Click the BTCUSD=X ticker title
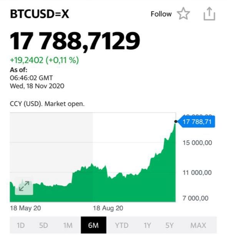Viewport: 227px width, 242px height. pyautogui.click(x=40, y=14)
